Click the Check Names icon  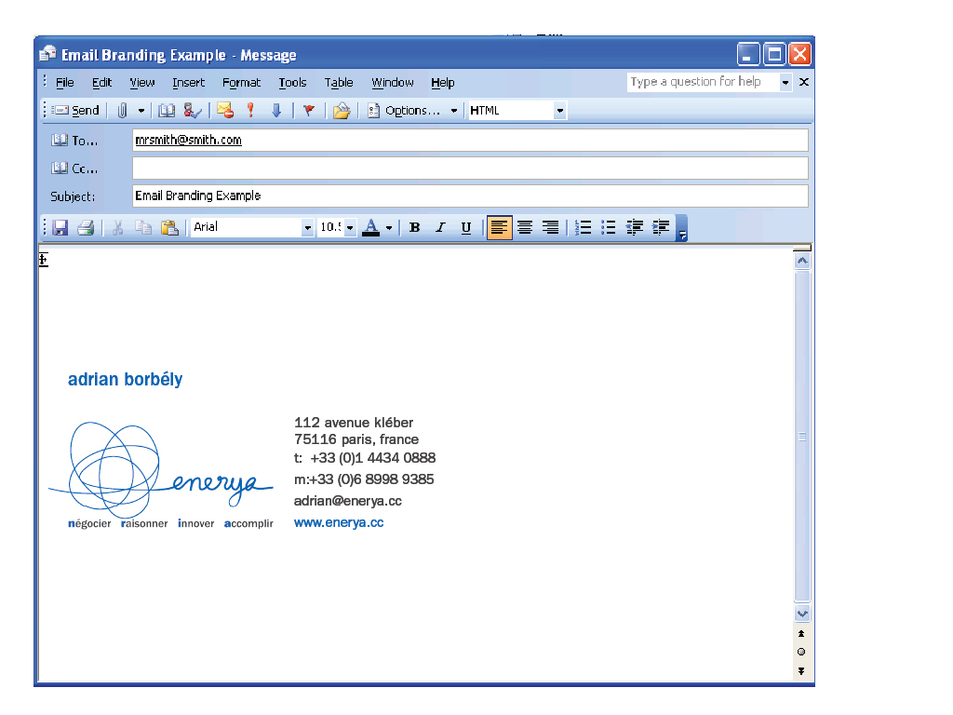tap(192, 111)
